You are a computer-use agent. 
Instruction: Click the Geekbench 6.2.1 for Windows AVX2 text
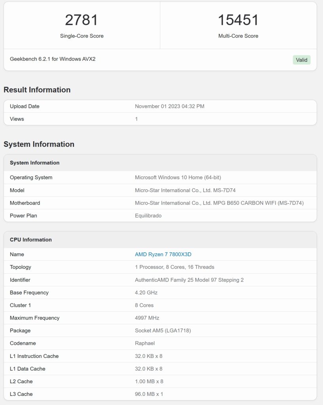coord(53,59)
